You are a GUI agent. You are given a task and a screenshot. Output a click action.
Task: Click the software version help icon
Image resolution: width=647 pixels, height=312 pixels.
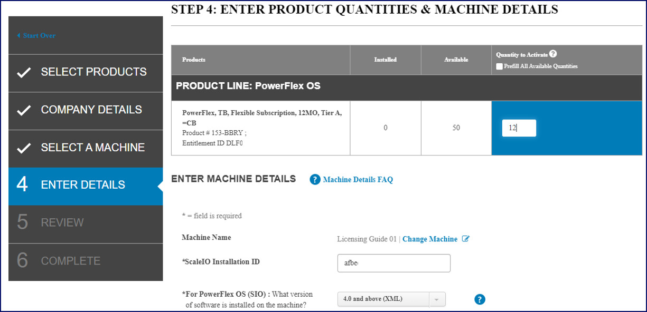coord(480,299)
